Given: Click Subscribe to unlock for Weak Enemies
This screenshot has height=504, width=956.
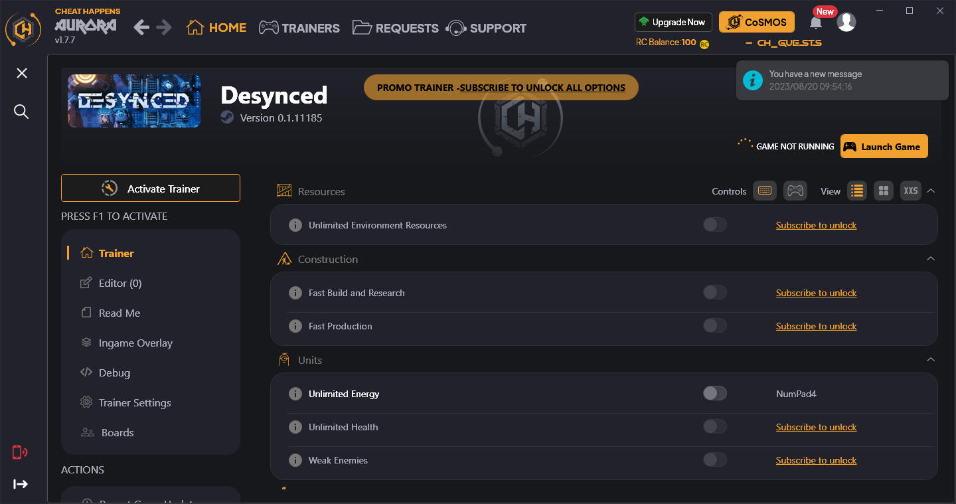Looking at the screenshot, I should coord(816,460).
